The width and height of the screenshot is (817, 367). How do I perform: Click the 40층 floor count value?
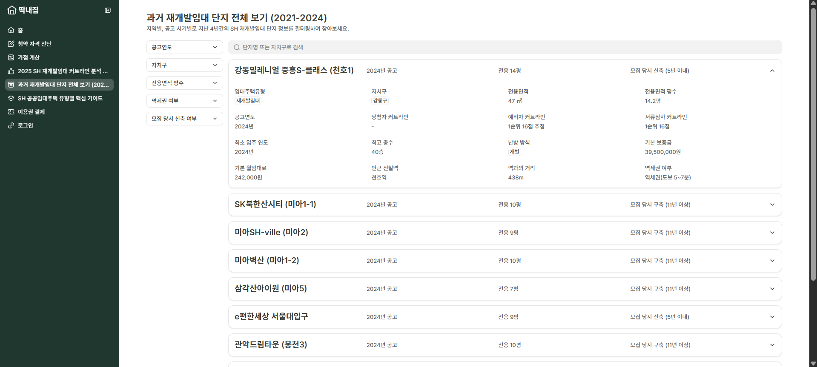[377, 152]
